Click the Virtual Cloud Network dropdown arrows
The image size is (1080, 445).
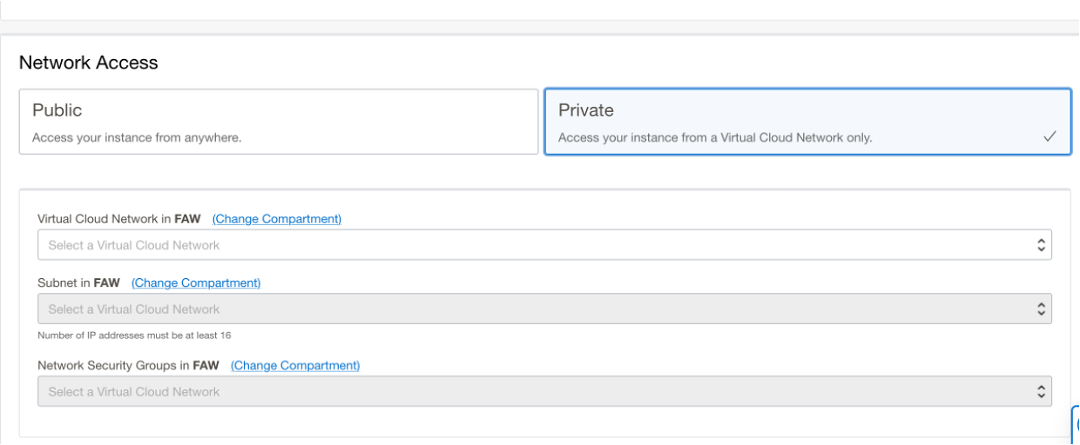pyautogui.click(x=1041, y=245)
